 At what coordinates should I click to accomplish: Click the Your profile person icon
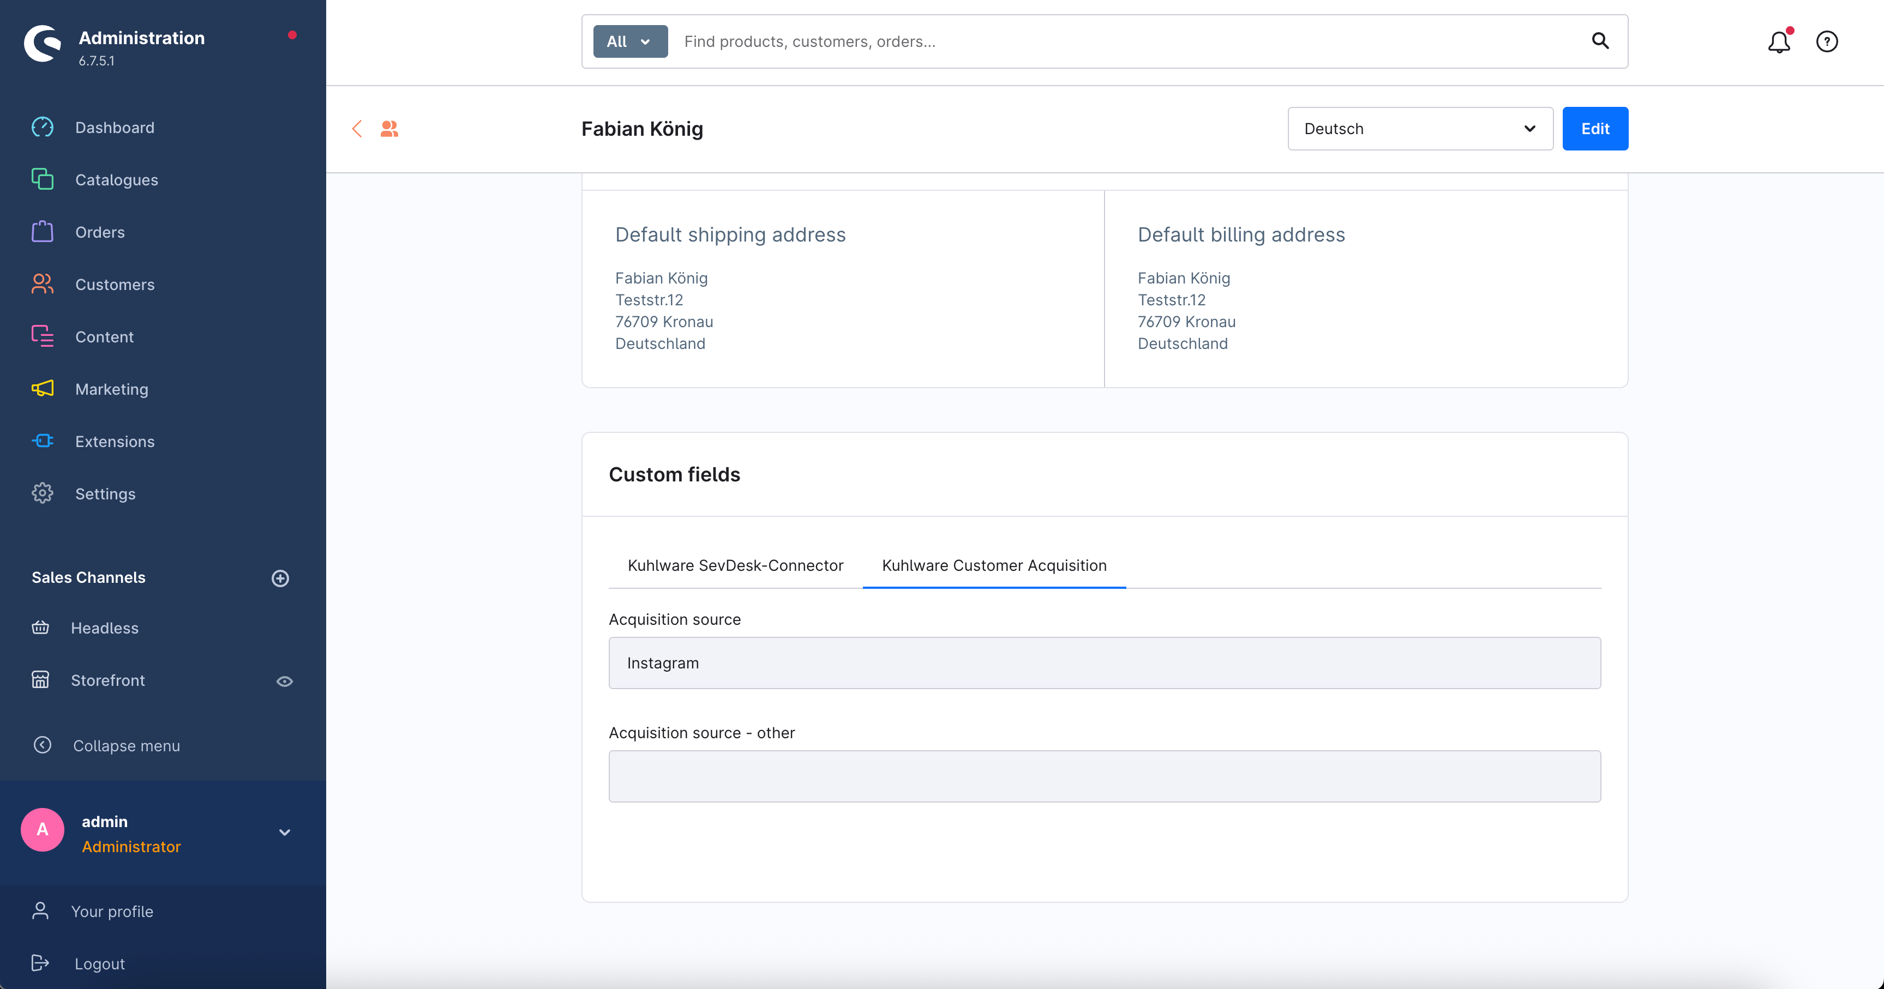coord(40,911)
